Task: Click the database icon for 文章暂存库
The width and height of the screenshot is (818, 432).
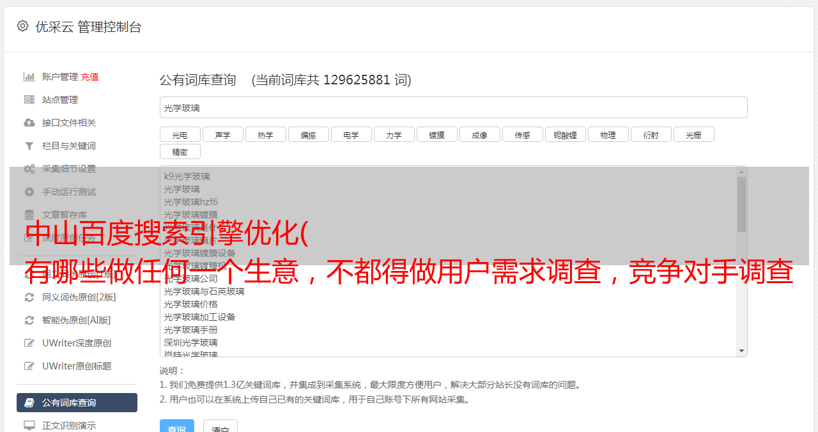Action: pos(29,215)
